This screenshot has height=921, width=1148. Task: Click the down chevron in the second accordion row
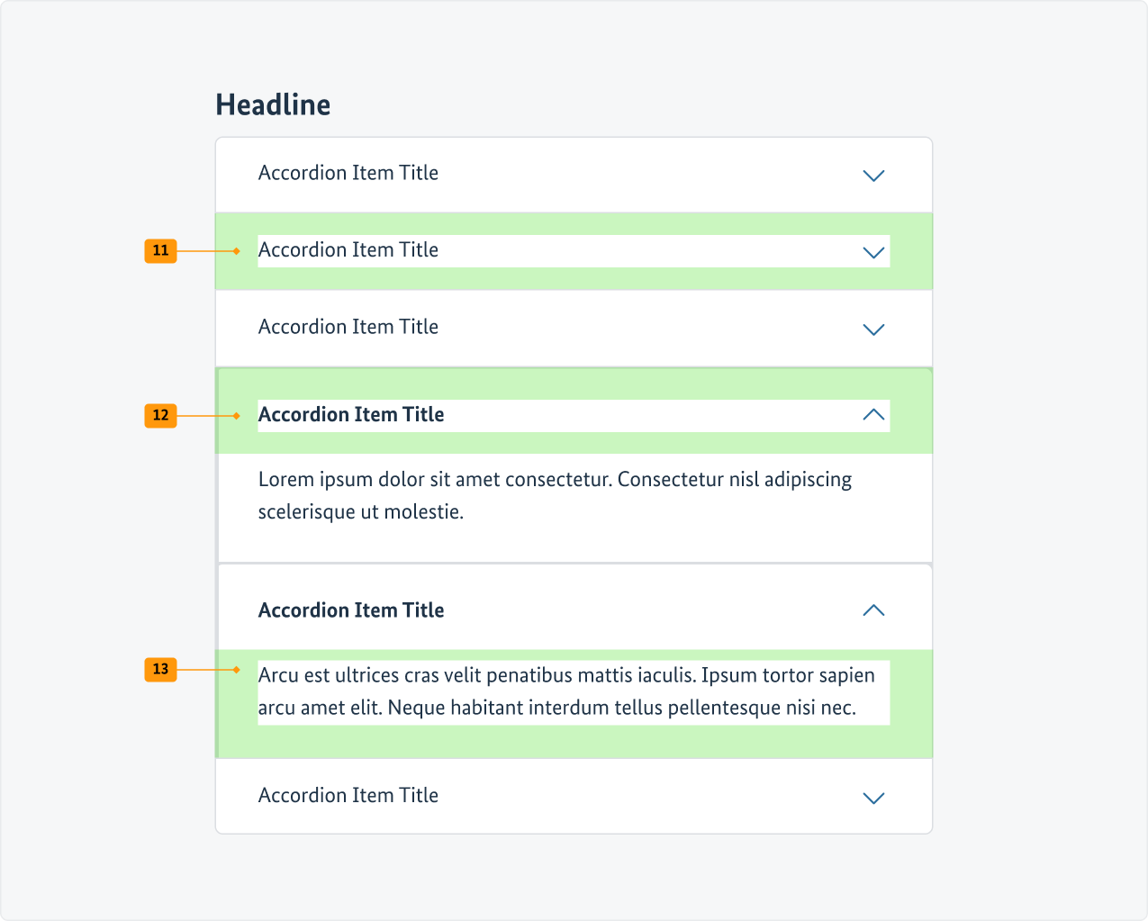(x=873, y=252)
